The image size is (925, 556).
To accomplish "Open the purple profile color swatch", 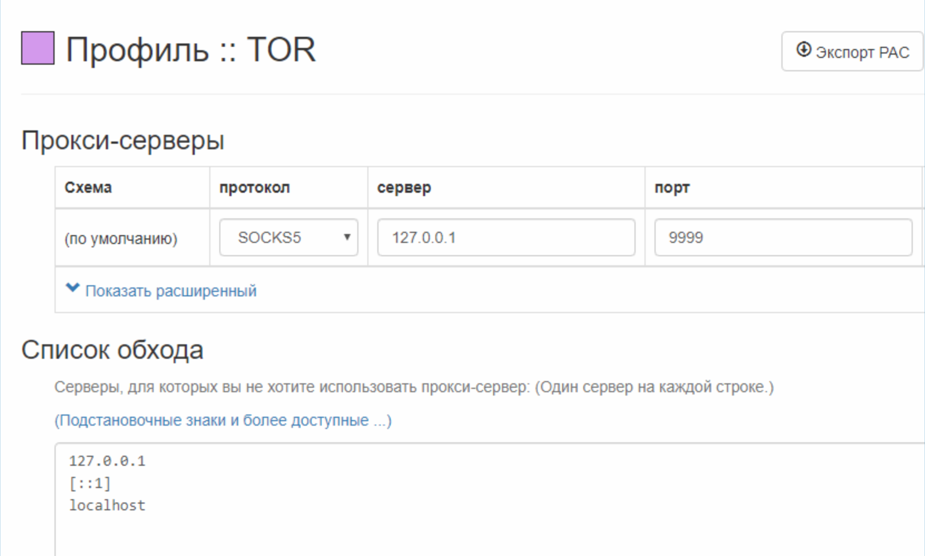I will (38, 48).
